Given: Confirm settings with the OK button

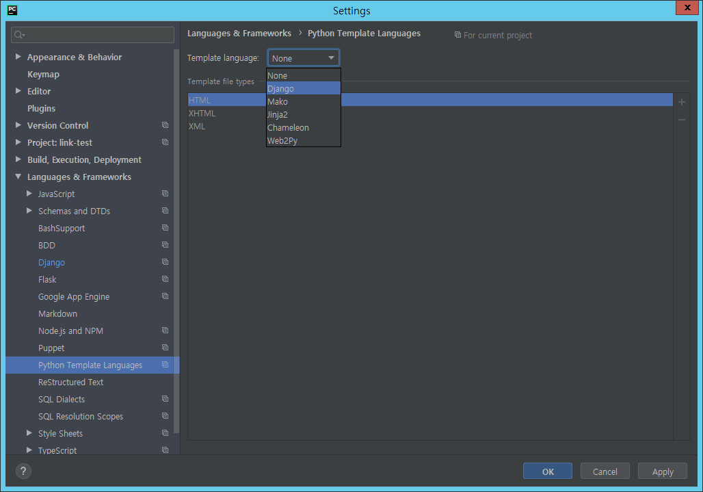Looking at the screenshot, I should pyautogui.click(x=548, y=471).
